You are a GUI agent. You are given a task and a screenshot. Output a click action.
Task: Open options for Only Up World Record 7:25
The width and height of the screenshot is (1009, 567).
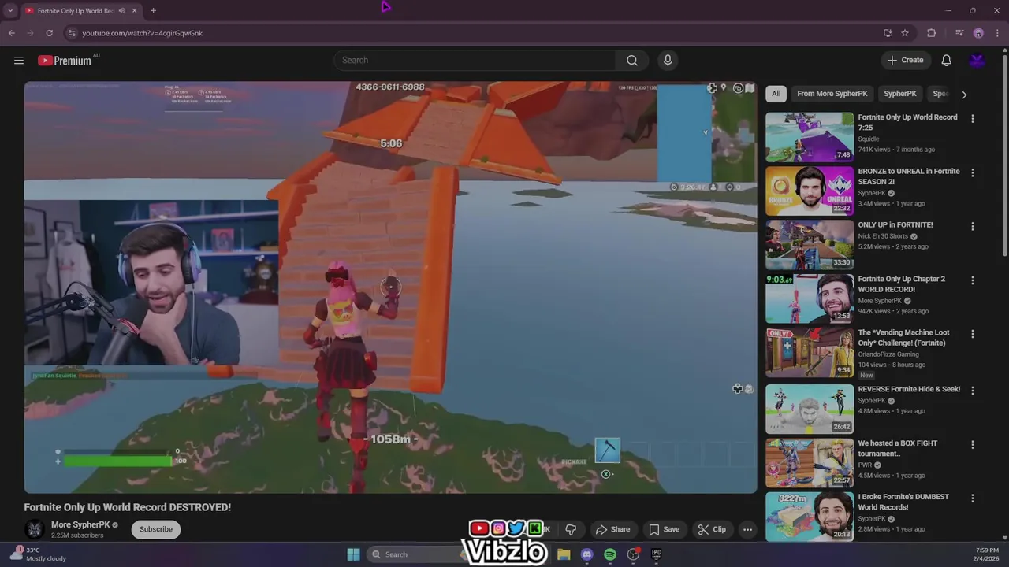972,119
